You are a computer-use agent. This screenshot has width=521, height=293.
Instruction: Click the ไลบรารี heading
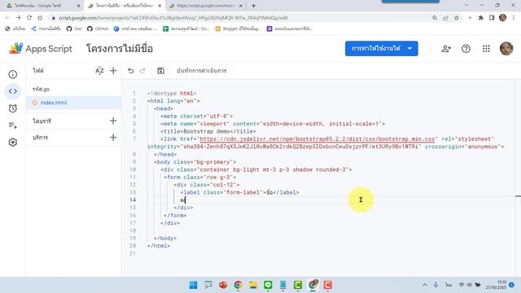[42, 121]
